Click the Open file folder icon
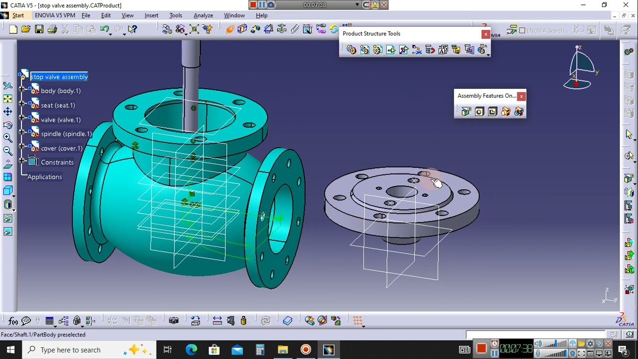638x359 pixels. coord(26,29)
